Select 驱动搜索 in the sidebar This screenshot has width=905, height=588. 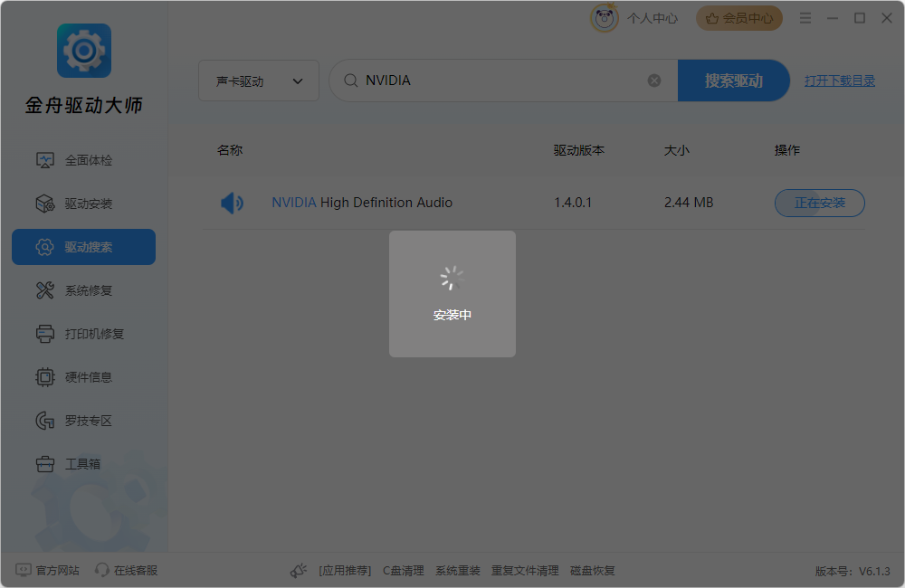pyautogui.click(x=83, y=247)
